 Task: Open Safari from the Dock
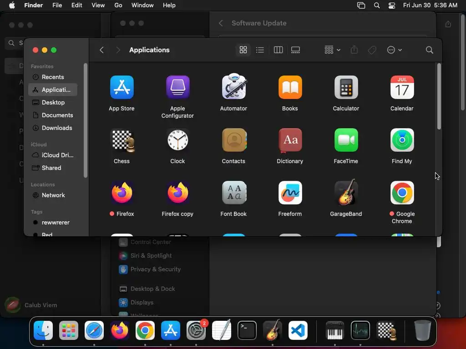[x=94, y=330]
